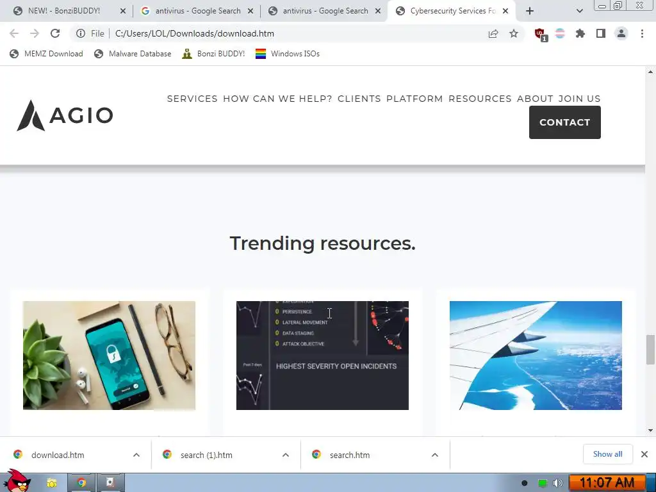
Task: Expand options for search.htm
Action: [x=435, y=455]
